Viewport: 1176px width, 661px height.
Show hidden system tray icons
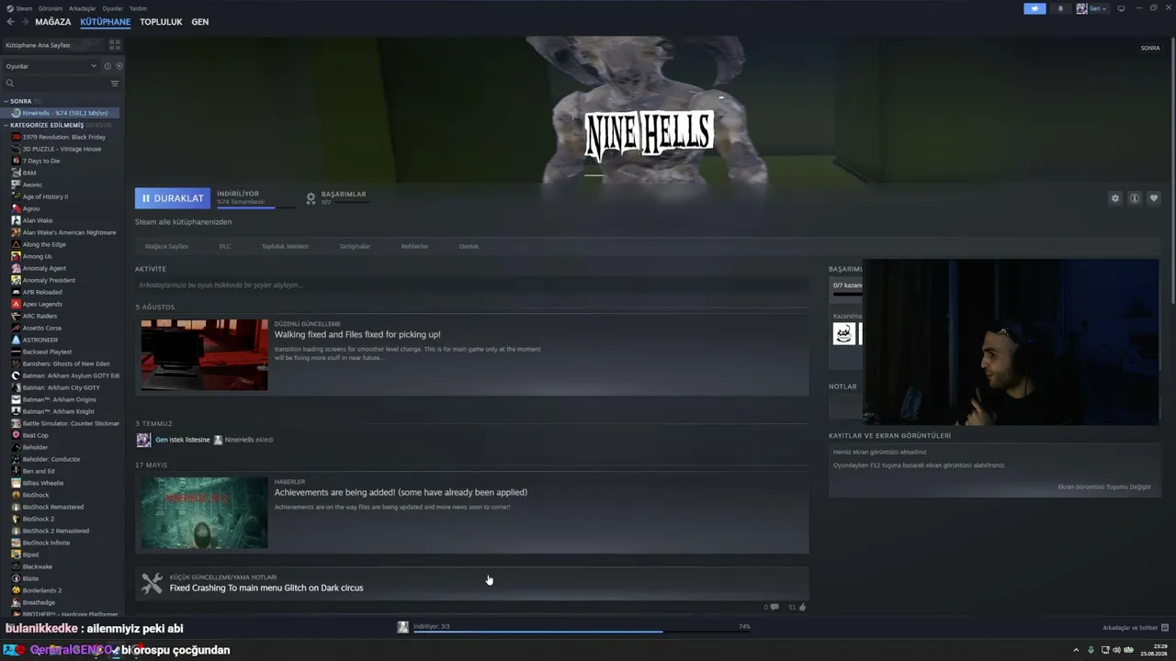point(1076,650)
